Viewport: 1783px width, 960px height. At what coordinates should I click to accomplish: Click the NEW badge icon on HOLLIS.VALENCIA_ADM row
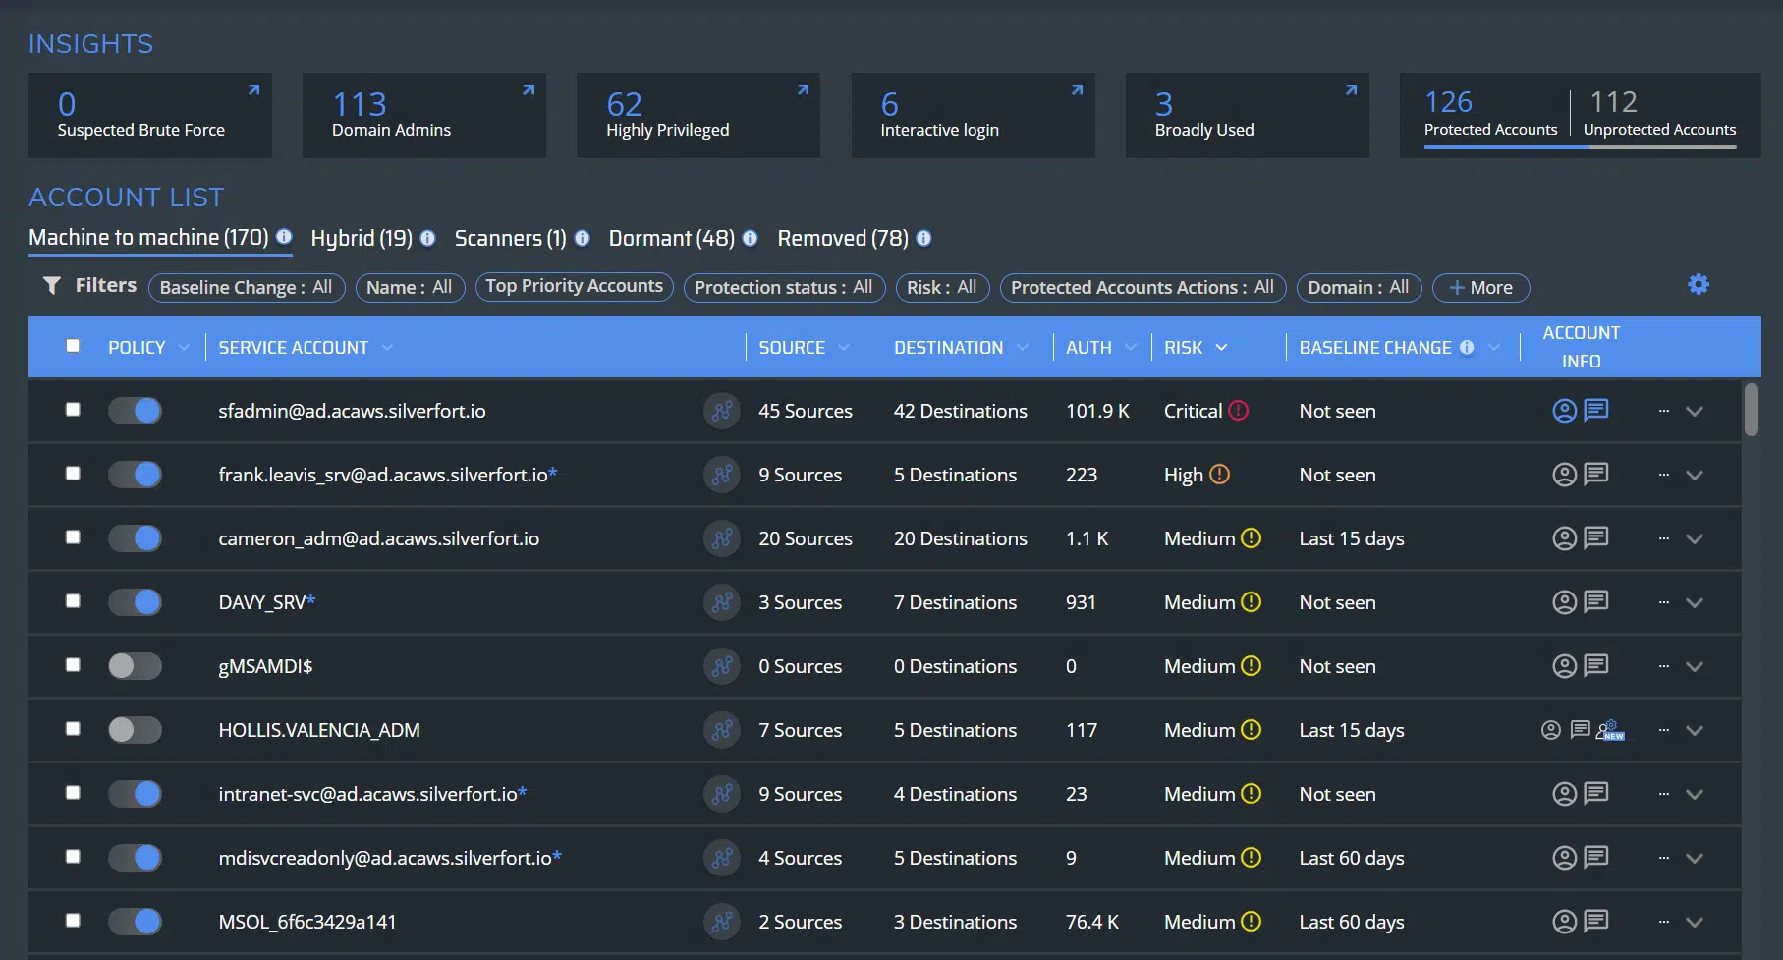click(x=1611, y=730)
